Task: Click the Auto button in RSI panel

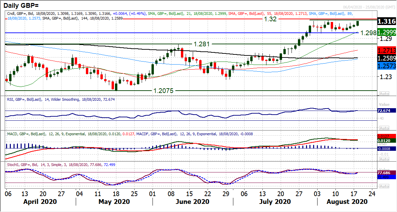Action: [384, 128]
